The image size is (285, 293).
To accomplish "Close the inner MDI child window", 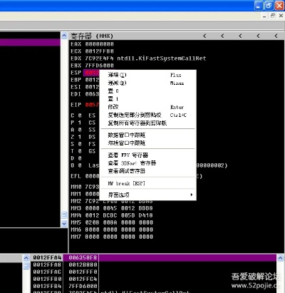I will pos(281,16).
